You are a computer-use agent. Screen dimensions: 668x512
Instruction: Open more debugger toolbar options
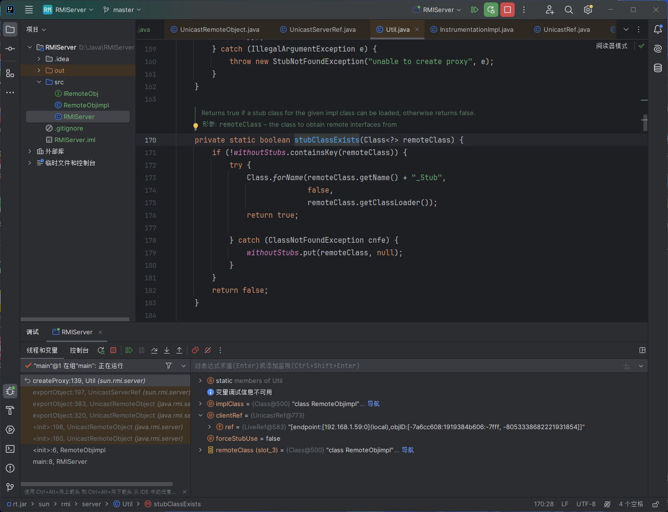pos(220,351)
